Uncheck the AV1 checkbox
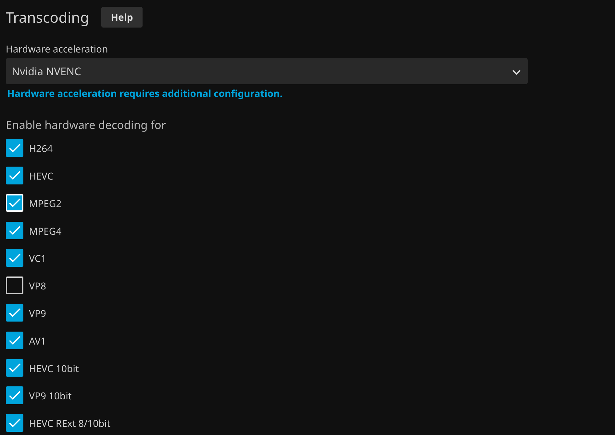Screen dimensions: 615x435 [x=15, y=341]
